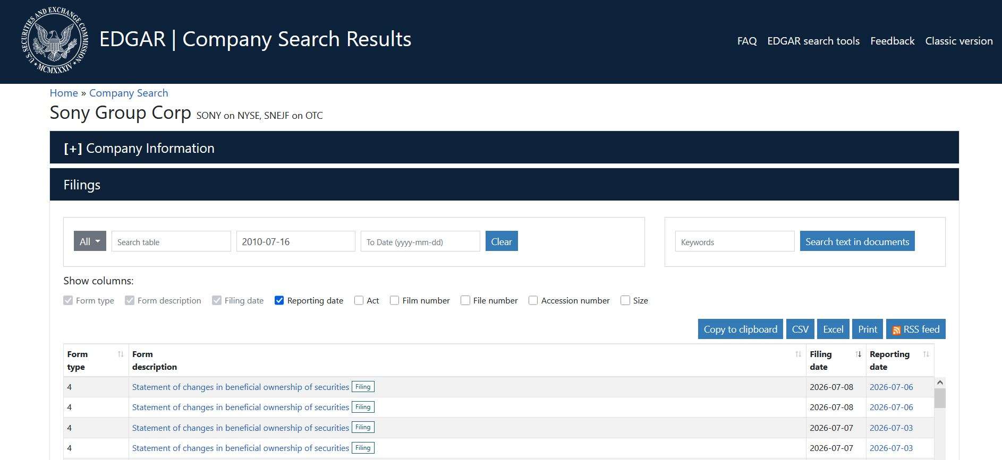Click third row's 2026-07-07 filing date
This screenshot has height=460, width=1002.
[831, 428]
